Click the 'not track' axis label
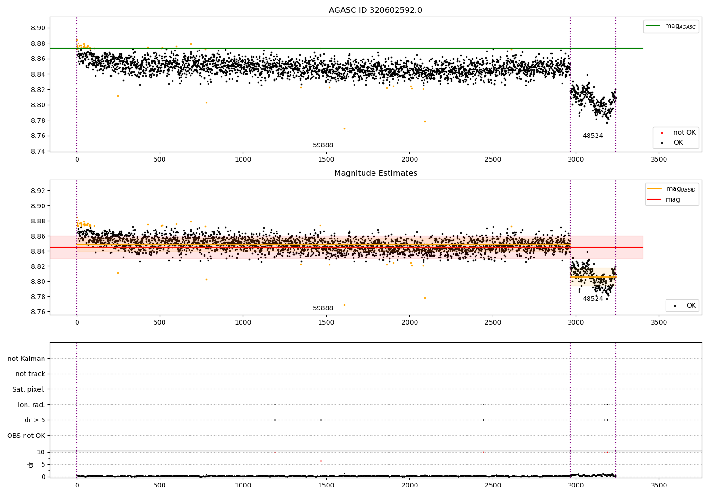 click(30, 374)
